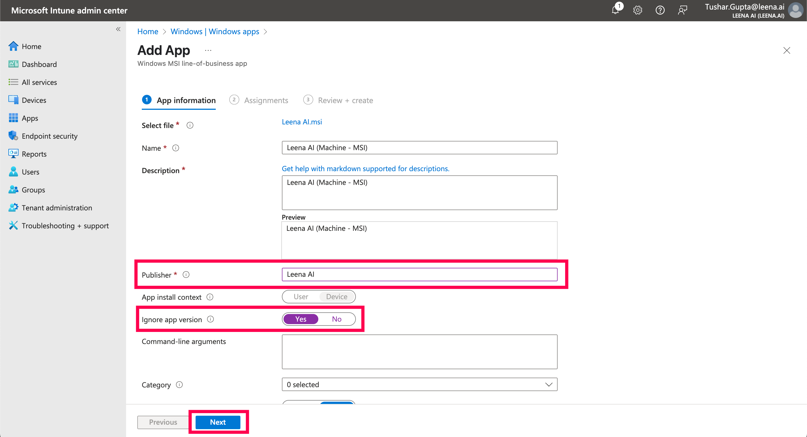
Task: Open the notifications bell icon
Action: [x=615, y=10]
